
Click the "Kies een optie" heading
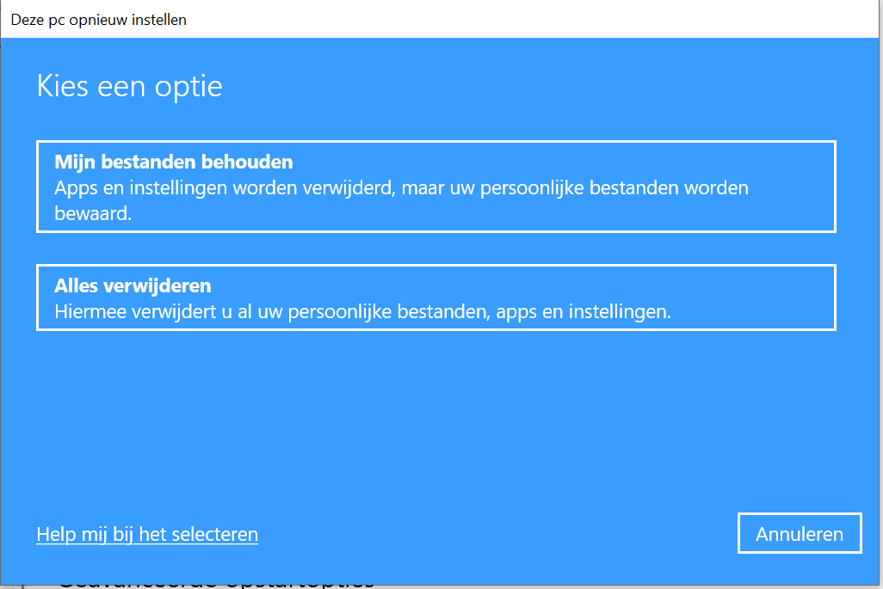point(129,86)
